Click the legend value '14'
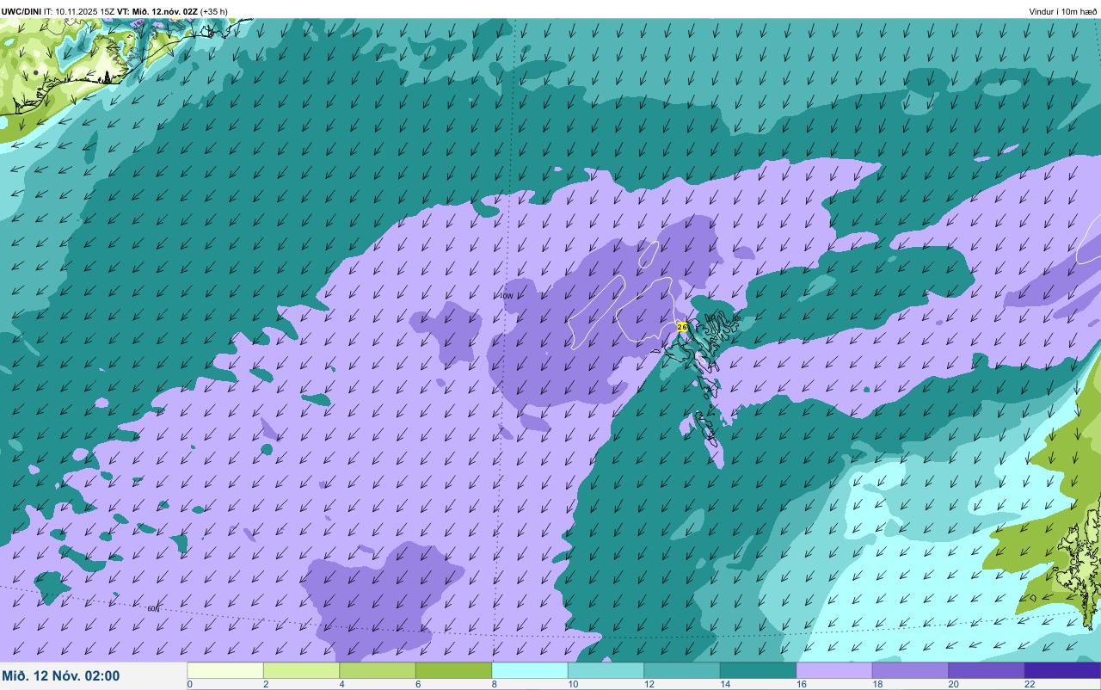The width and height of the screenshot is (1101, 690). click(724, 684)
